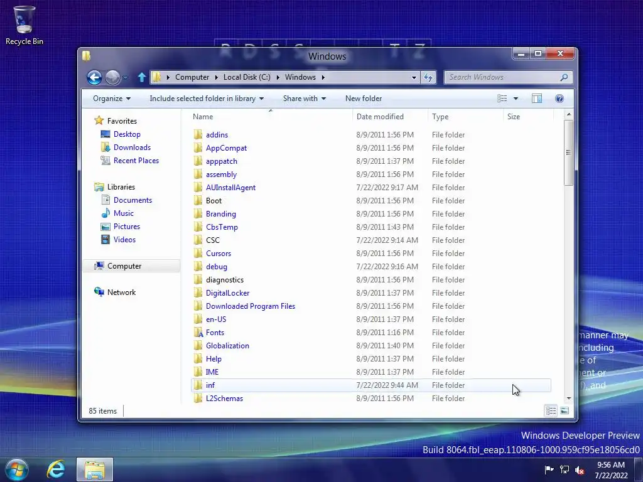Select the Boot folder
The width and height of the screenshot is (643, 482).
coord(213,200)
